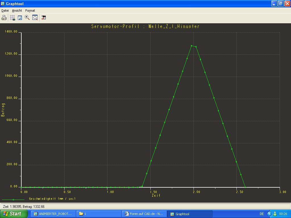
Task: Click the Graphtool title bar icon
Action: 3,3
